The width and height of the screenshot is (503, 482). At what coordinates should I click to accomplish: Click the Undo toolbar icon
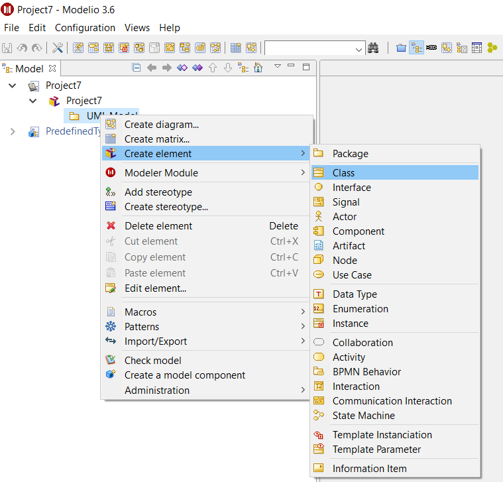point(22,48)
